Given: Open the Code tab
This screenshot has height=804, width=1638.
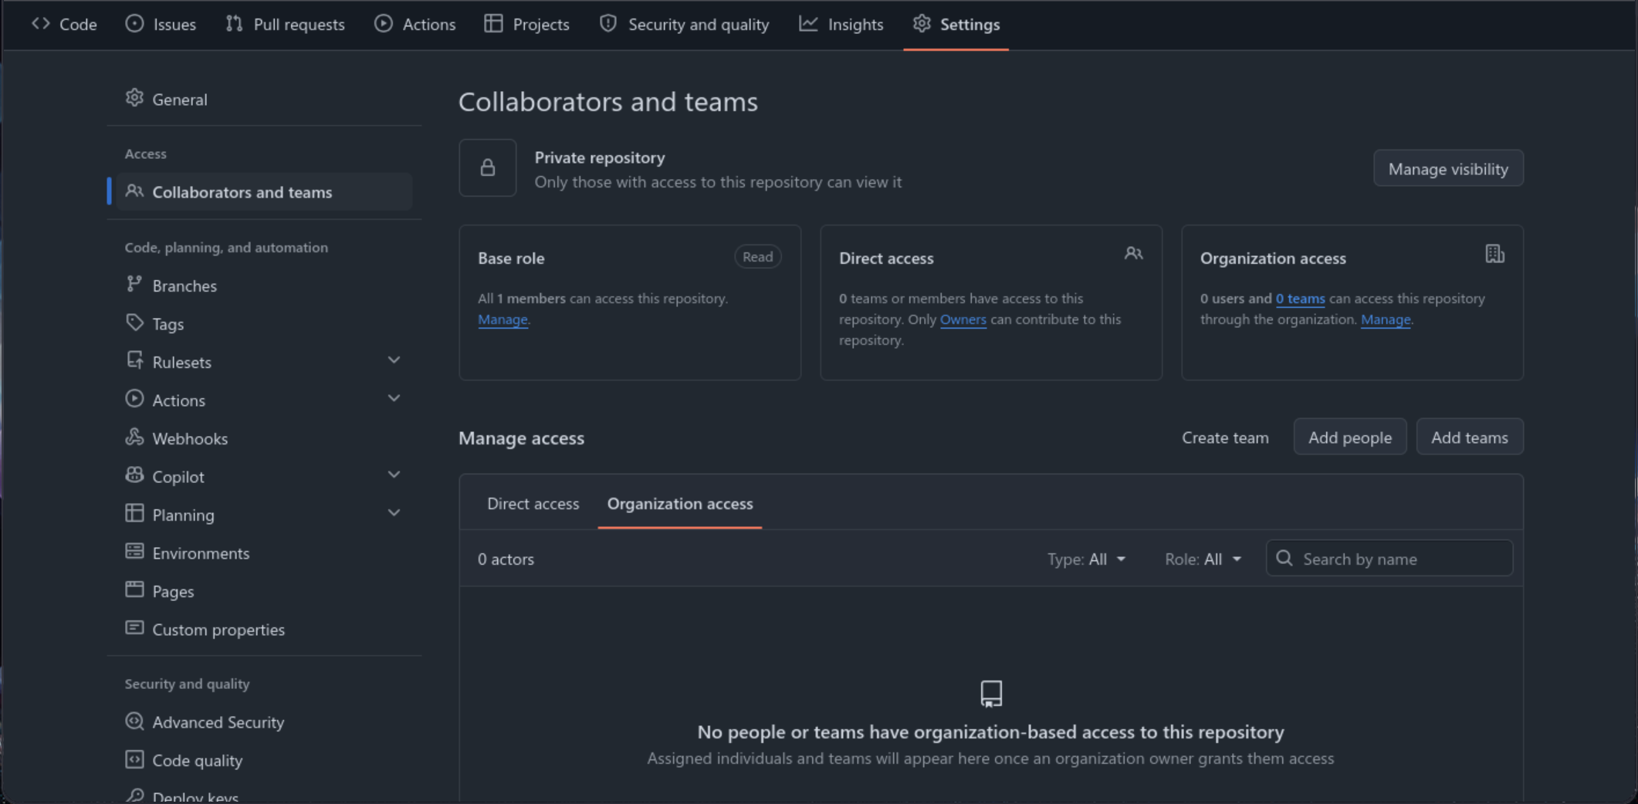Looking at the screenshot, I should tap(65, 25).
